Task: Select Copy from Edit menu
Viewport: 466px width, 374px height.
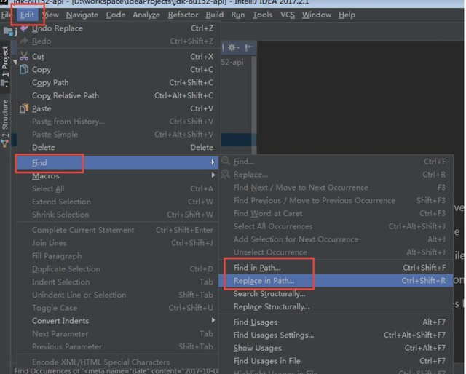Action: click(118, 70)
